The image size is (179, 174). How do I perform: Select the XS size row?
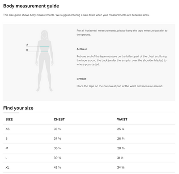click(x=89, y=129)
